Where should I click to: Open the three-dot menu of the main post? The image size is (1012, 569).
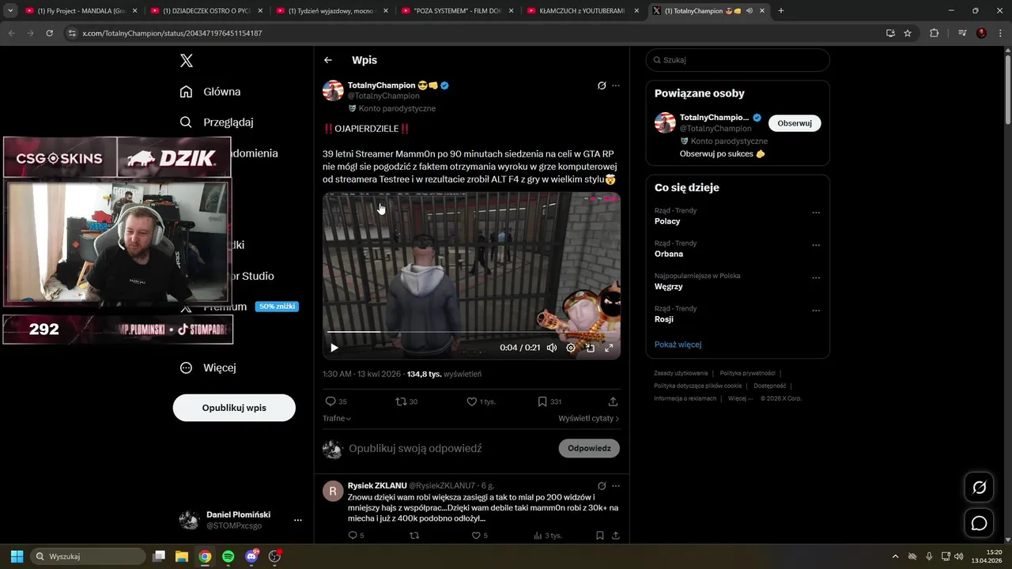(616, 85)
